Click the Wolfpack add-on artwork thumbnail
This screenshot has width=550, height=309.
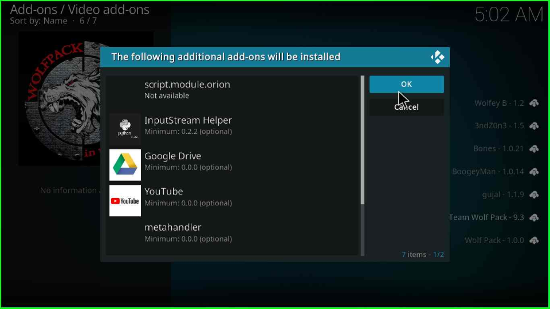(60, 99)
